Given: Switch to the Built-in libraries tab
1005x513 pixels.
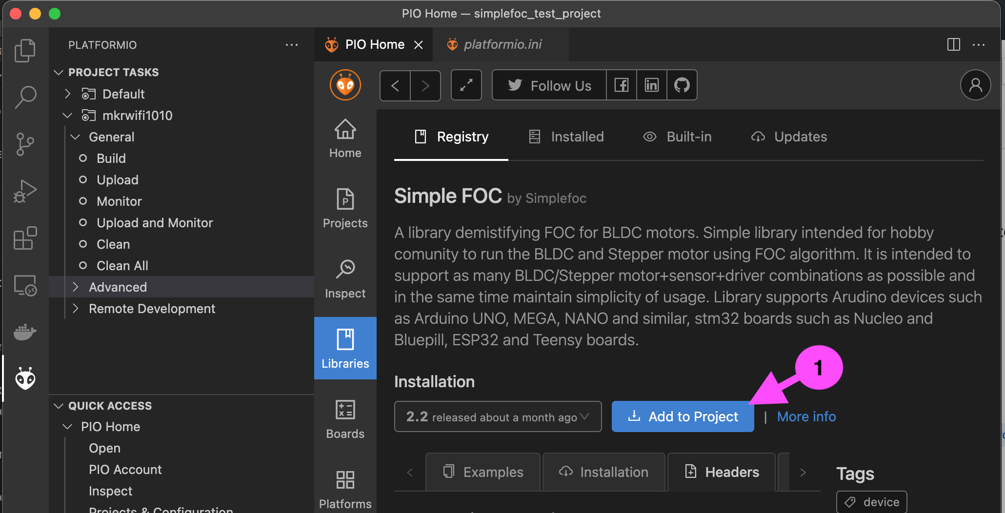Looking at the screenshot, I should (677, 137).
